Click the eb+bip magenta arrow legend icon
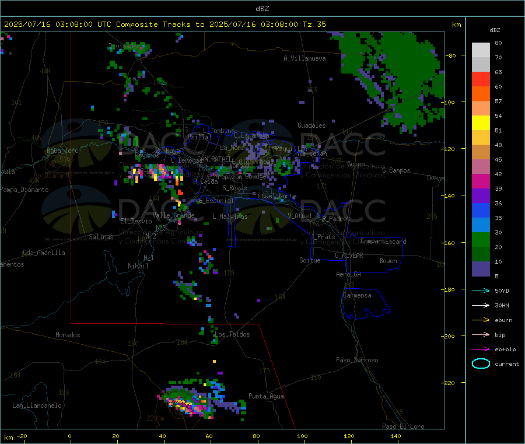525x444 pixels. coord(481,349)
